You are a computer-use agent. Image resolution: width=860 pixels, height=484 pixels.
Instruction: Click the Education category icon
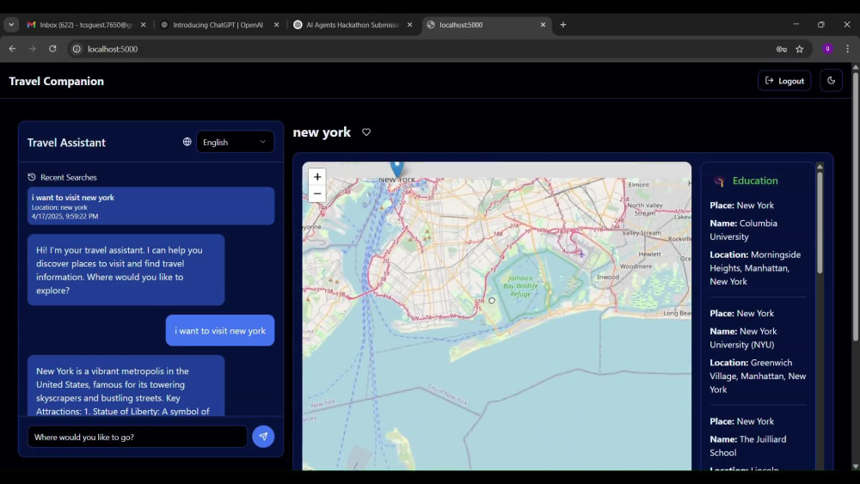click(718, 181)
